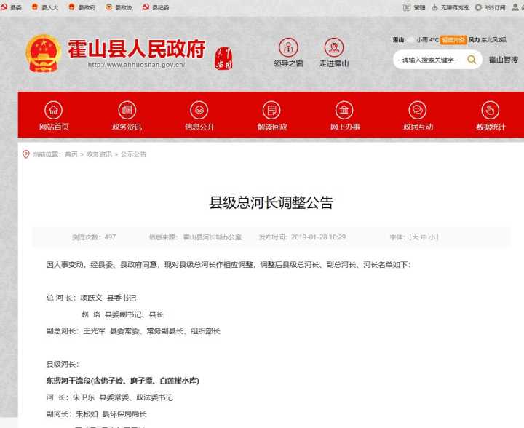Open 政民互动 menu item
Screen dimensions: 524x428
[418, 116]
